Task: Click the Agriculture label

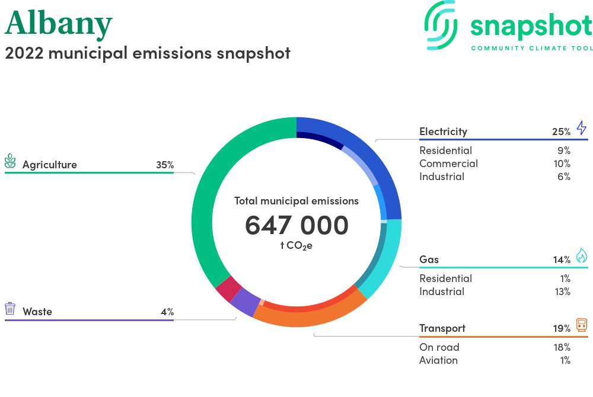Action: coord(50,165)
